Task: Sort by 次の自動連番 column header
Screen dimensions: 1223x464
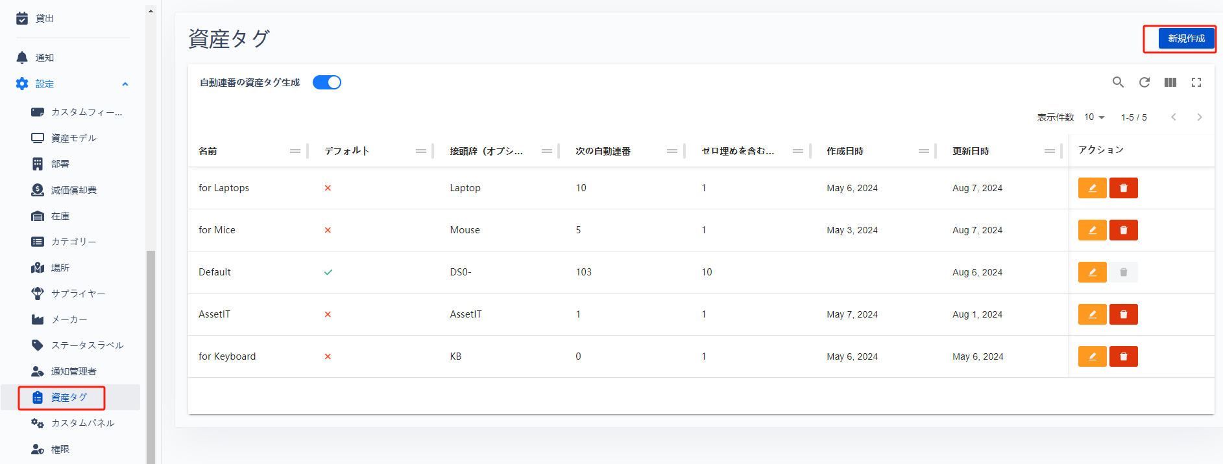Action: [x=603, y=151]
